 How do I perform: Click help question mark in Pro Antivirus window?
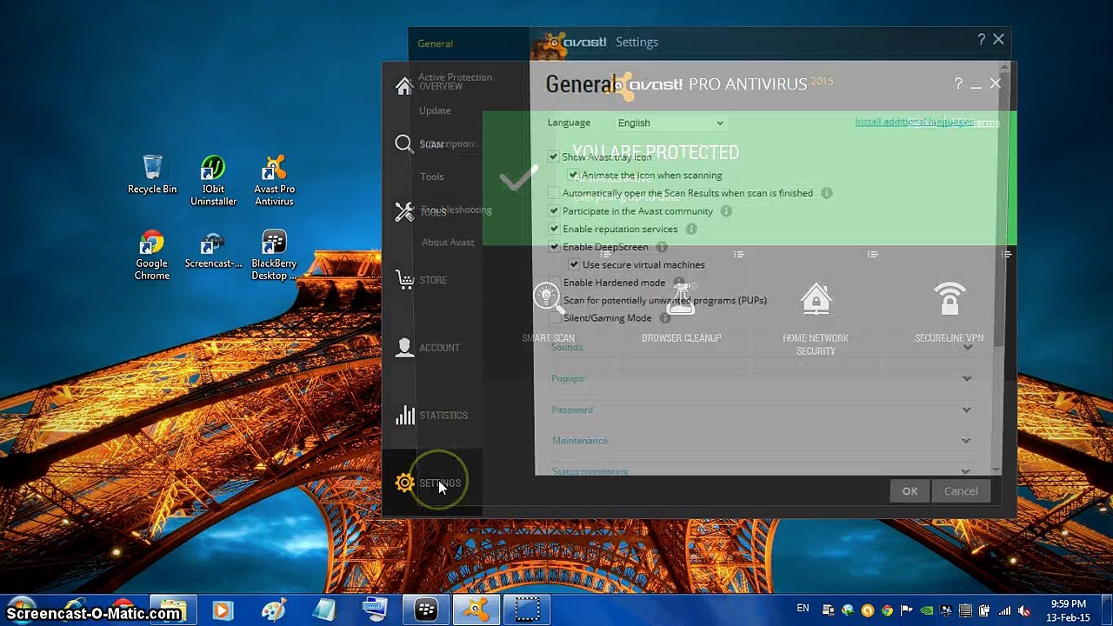pyautogui.click(x=958, y=83)
